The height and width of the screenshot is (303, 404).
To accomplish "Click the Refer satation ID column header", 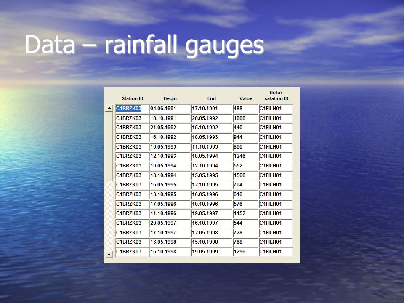I will pyautogui.click(x=276, y=96).
